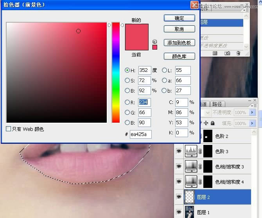Image resolution: width=262 pixels, height=218 pixels.
Task: Click the lock position move icon
Action: pyautogui.click(x=206, y=123)
